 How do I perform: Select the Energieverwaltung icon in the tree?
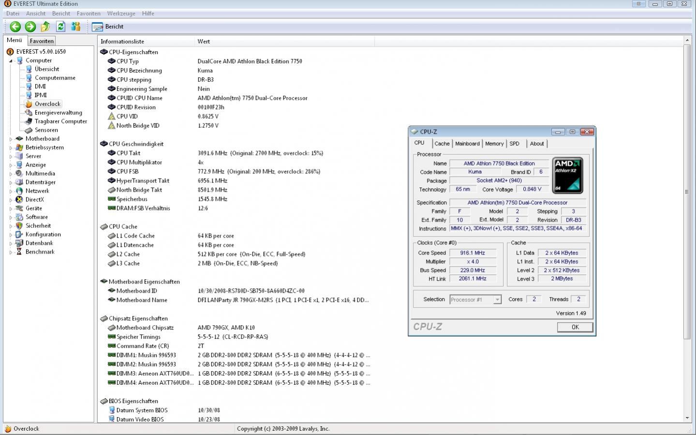[29, 113]
